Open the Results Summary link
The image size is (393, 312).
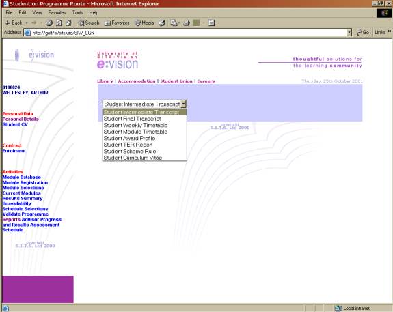click(23, 198)
